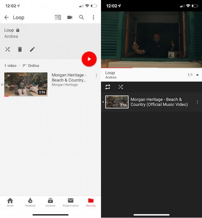Open the Posta in arrivo tab
Viewport: 202px width, 218px height.
click(x=71, y=202)
